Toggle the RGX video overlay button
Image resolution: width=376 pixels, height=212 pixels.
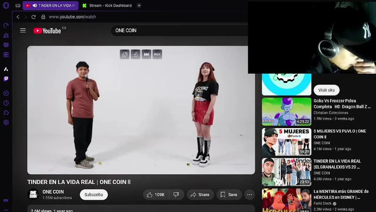157,54
